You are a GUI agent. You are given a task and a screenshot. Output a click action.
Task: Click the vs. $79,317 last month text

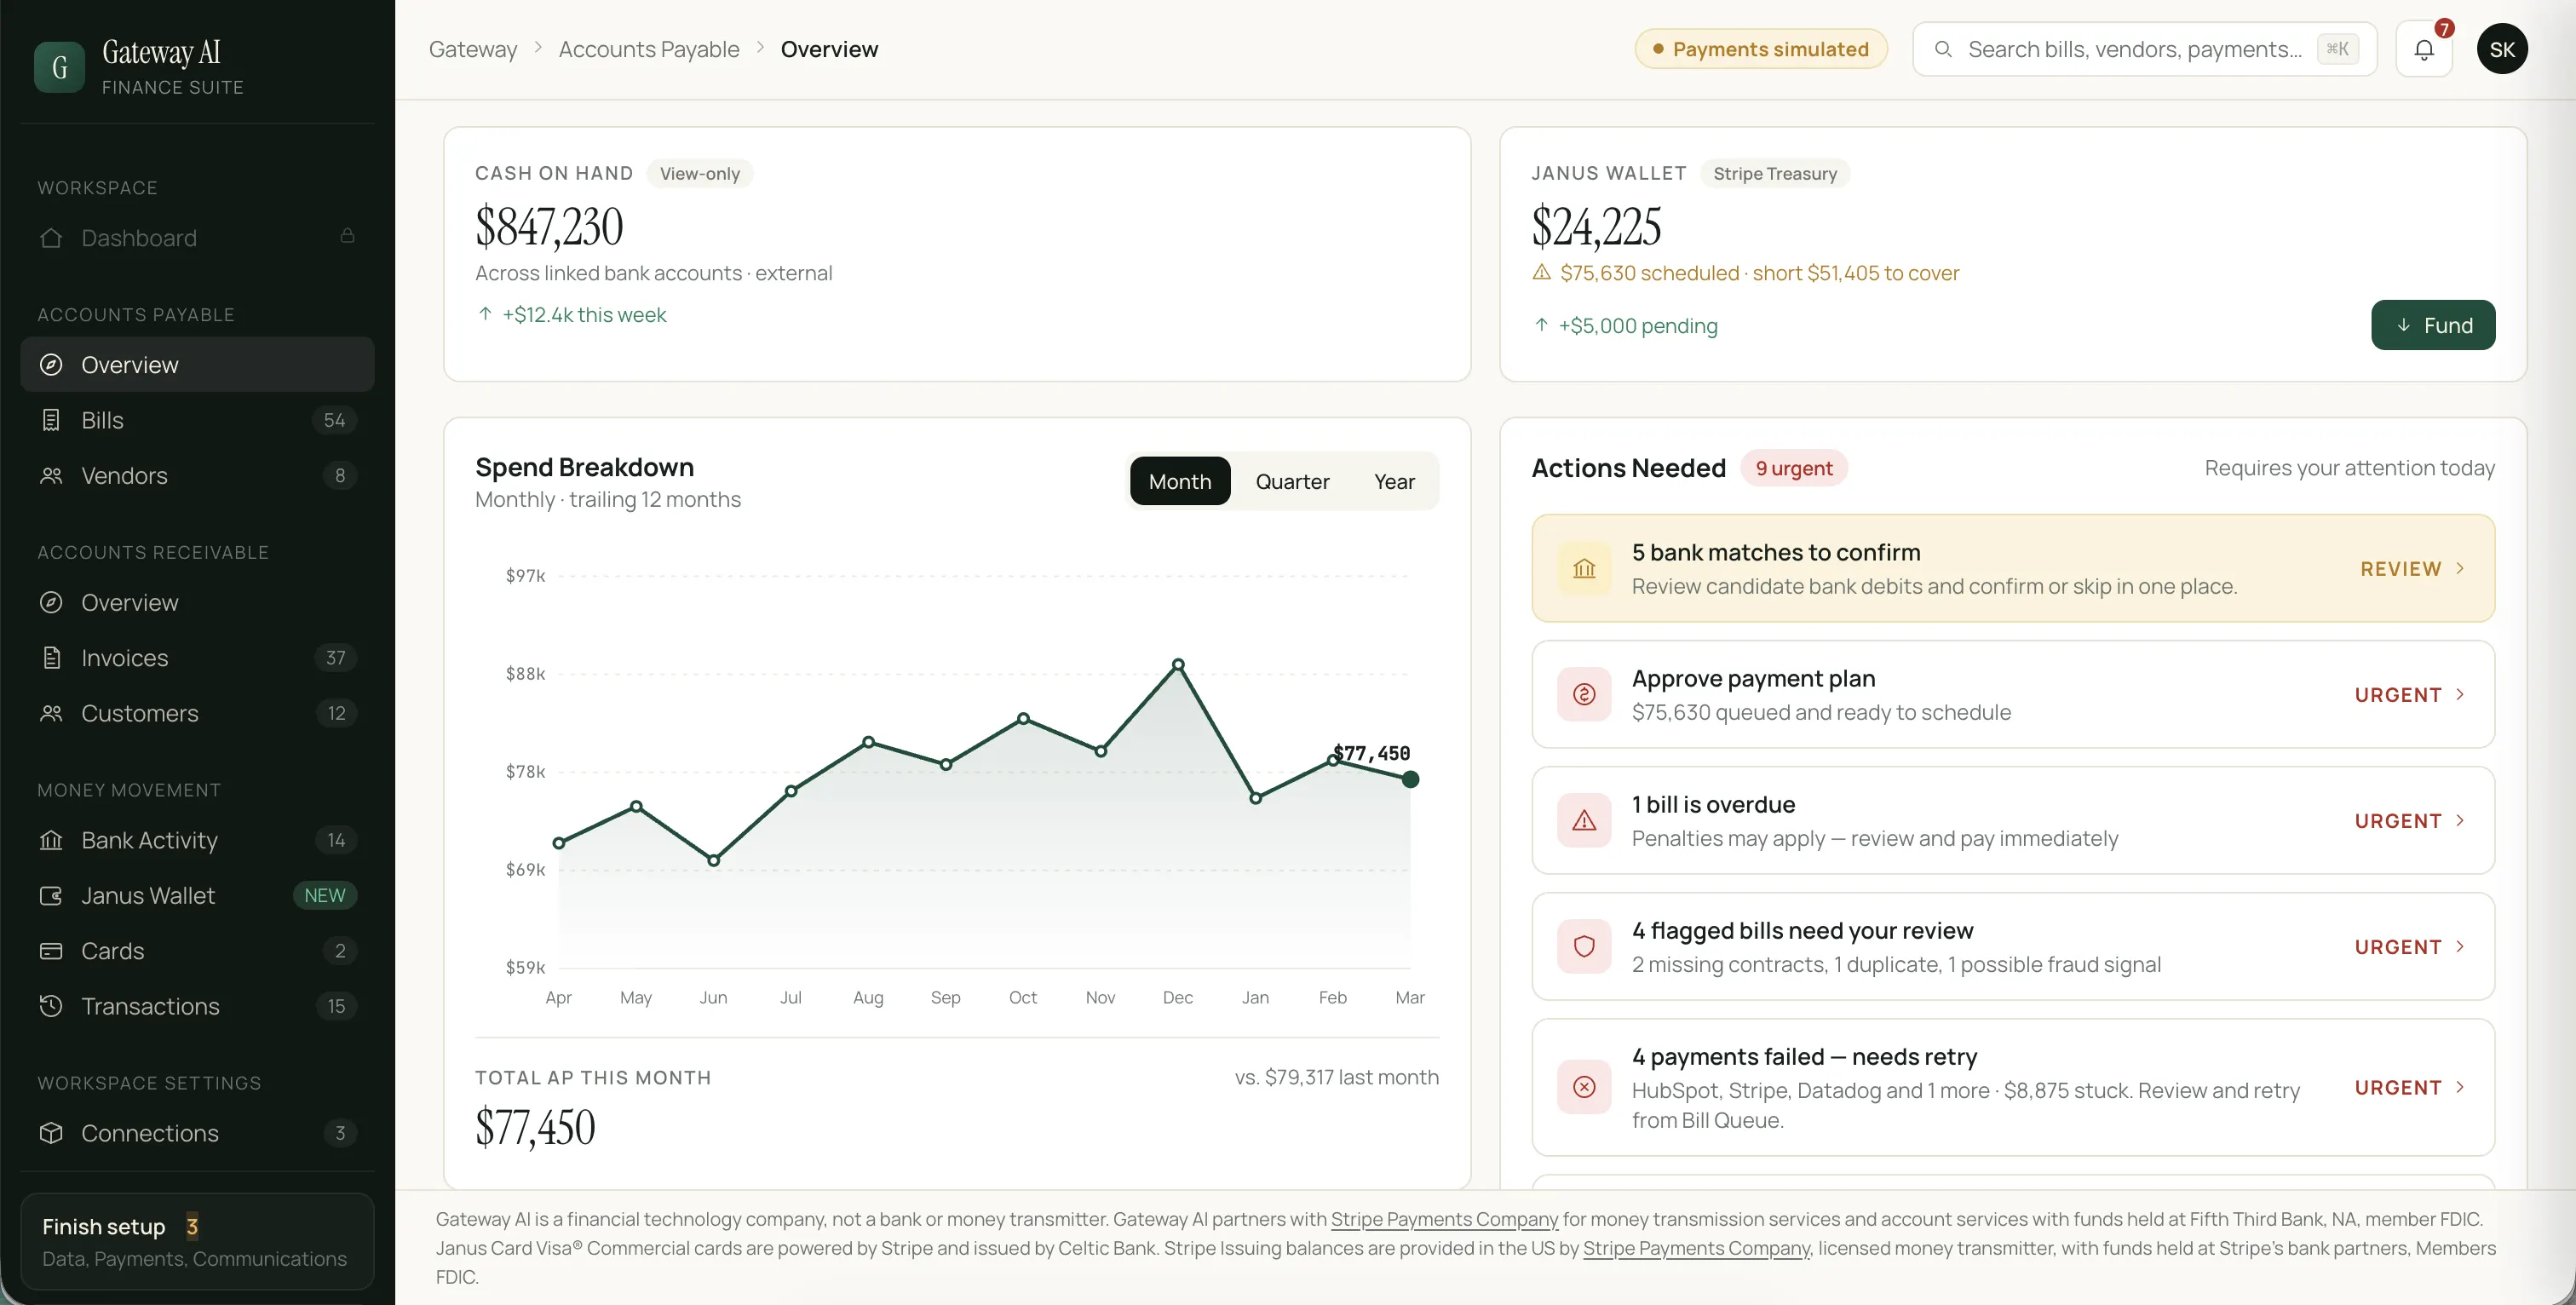(x=1336, y=1077)
